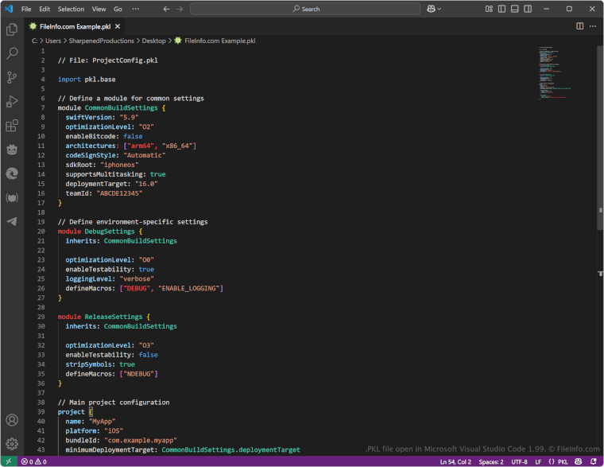Click the UTF-8 encoding in status bar

(x=520, y=461)
